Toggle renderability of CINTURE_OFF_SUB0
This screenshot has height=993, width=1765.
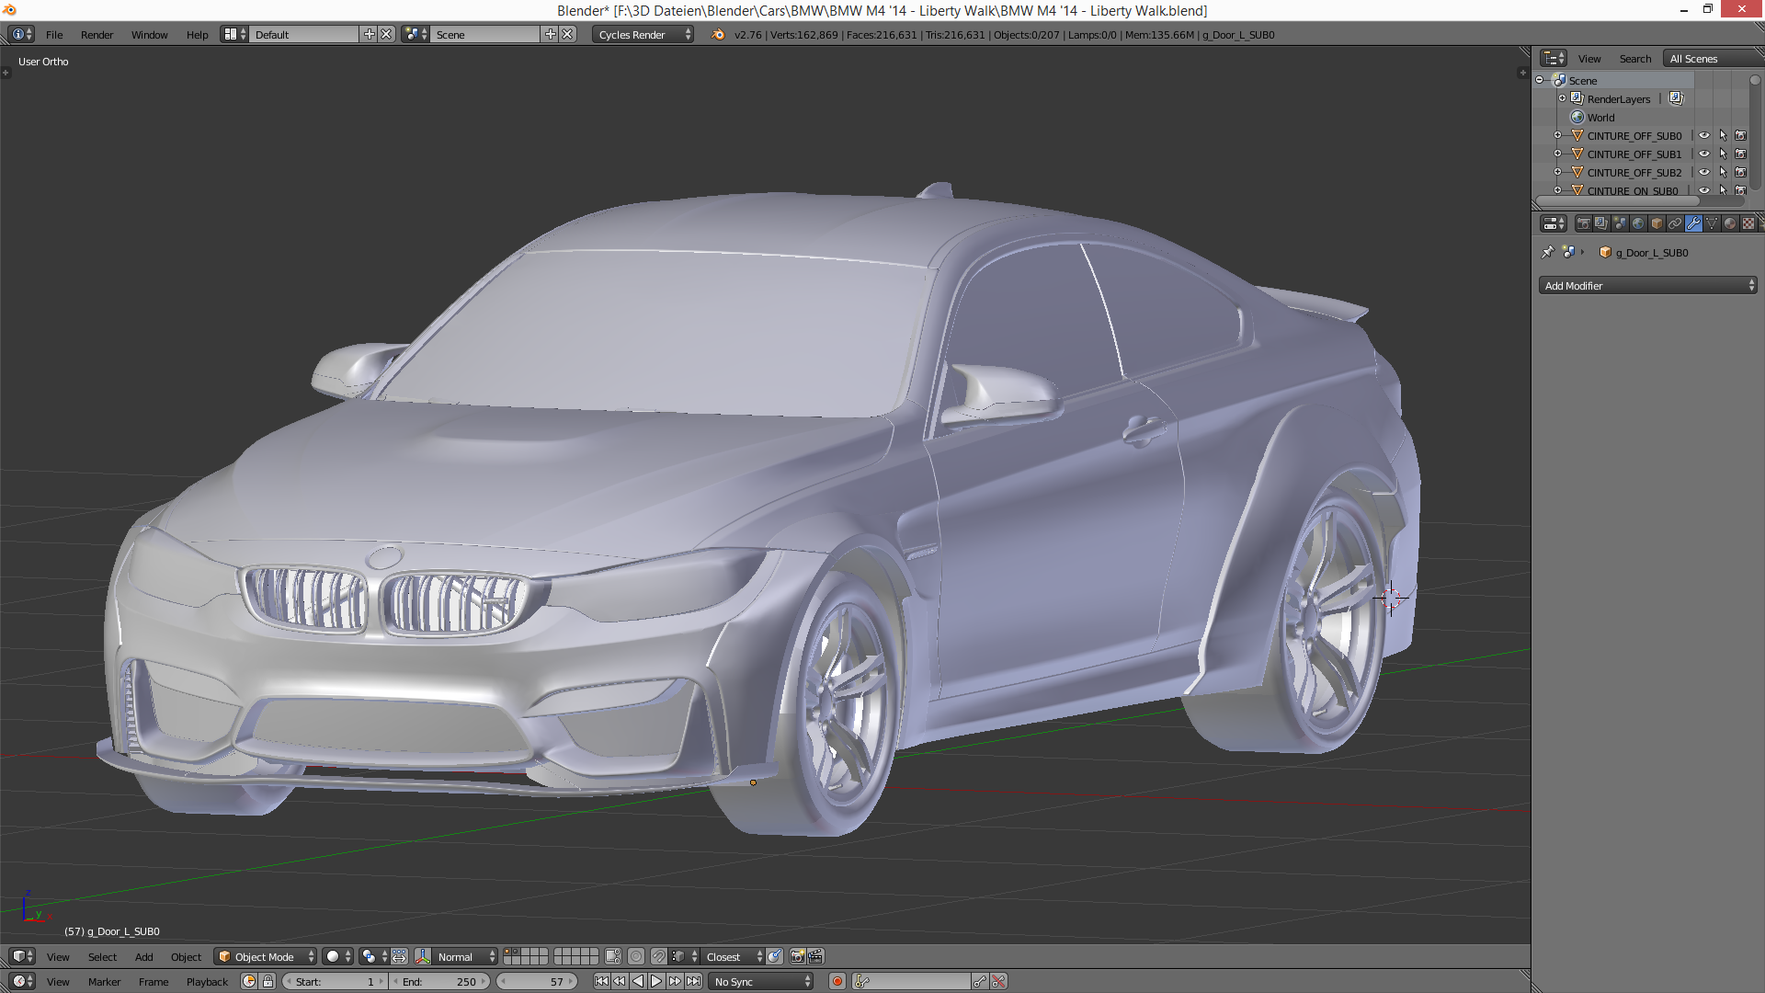[1740, 135]
